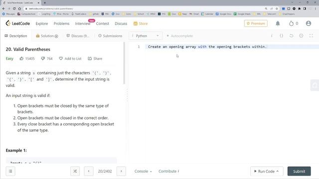319x179 pixels.
Task: Open the user profile avatar
Action: click(x=309, y=23)
